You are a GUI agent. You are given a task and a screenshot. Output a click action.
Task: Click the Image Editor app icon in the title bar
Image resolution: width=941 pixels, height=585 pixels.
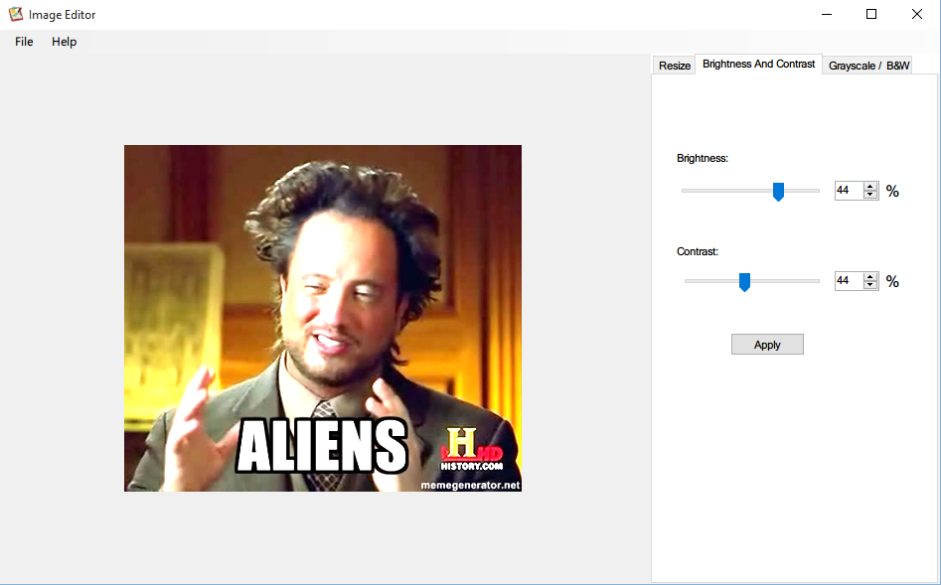coord(16,14)
